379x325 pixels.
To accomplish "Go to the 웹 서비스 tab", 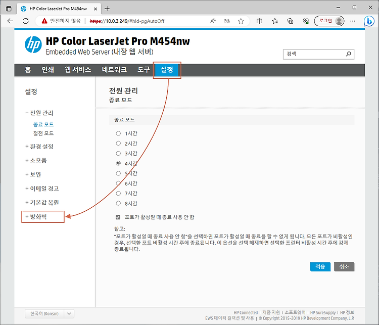I will tap(78, 70).
